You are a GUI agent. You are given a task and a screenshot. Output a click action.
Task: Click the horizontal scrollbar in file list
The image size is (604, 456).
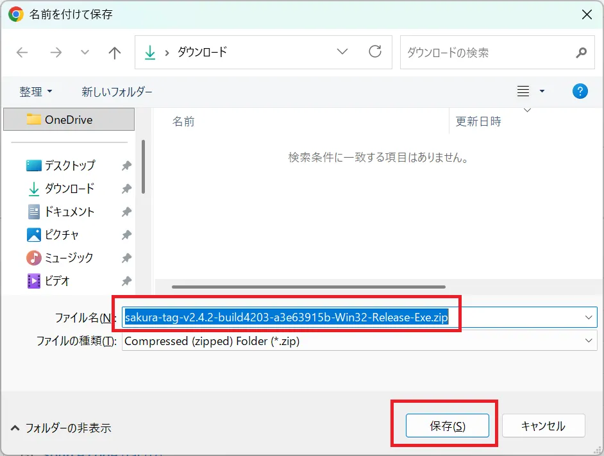(308, 287)
